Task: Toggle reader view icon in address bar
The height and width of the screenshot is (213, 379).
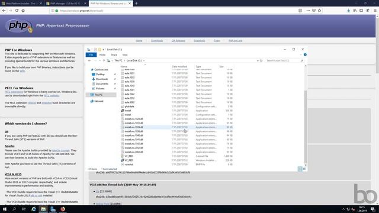Action: click(x=300, y=11)
